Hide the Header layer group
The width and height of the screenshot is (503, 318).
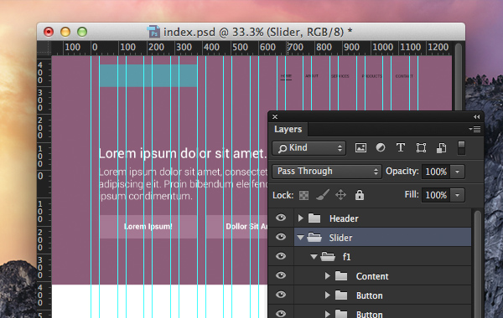point(281,218)
